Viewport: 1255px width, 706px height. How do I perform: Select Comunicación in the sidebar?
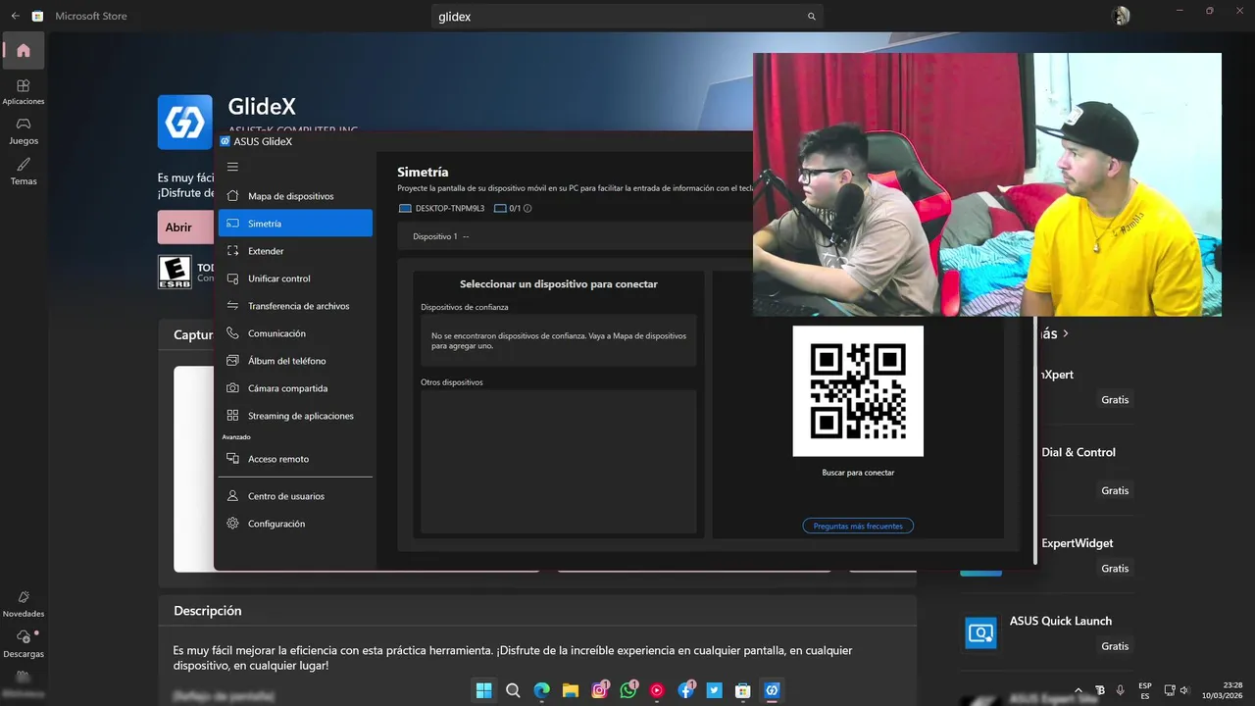[295, 333]
